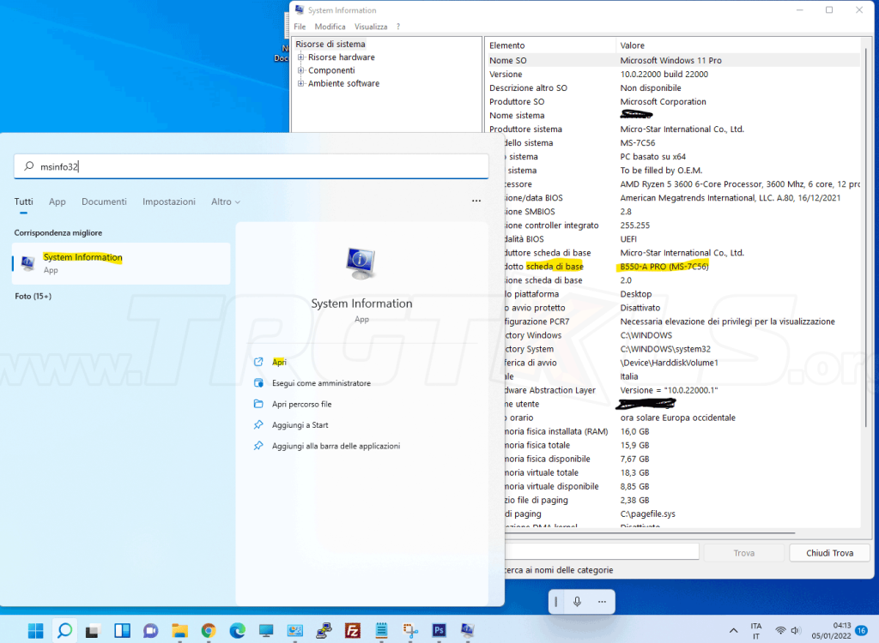Click the Windows Start button in taskbar

click(x=35, y=631)
